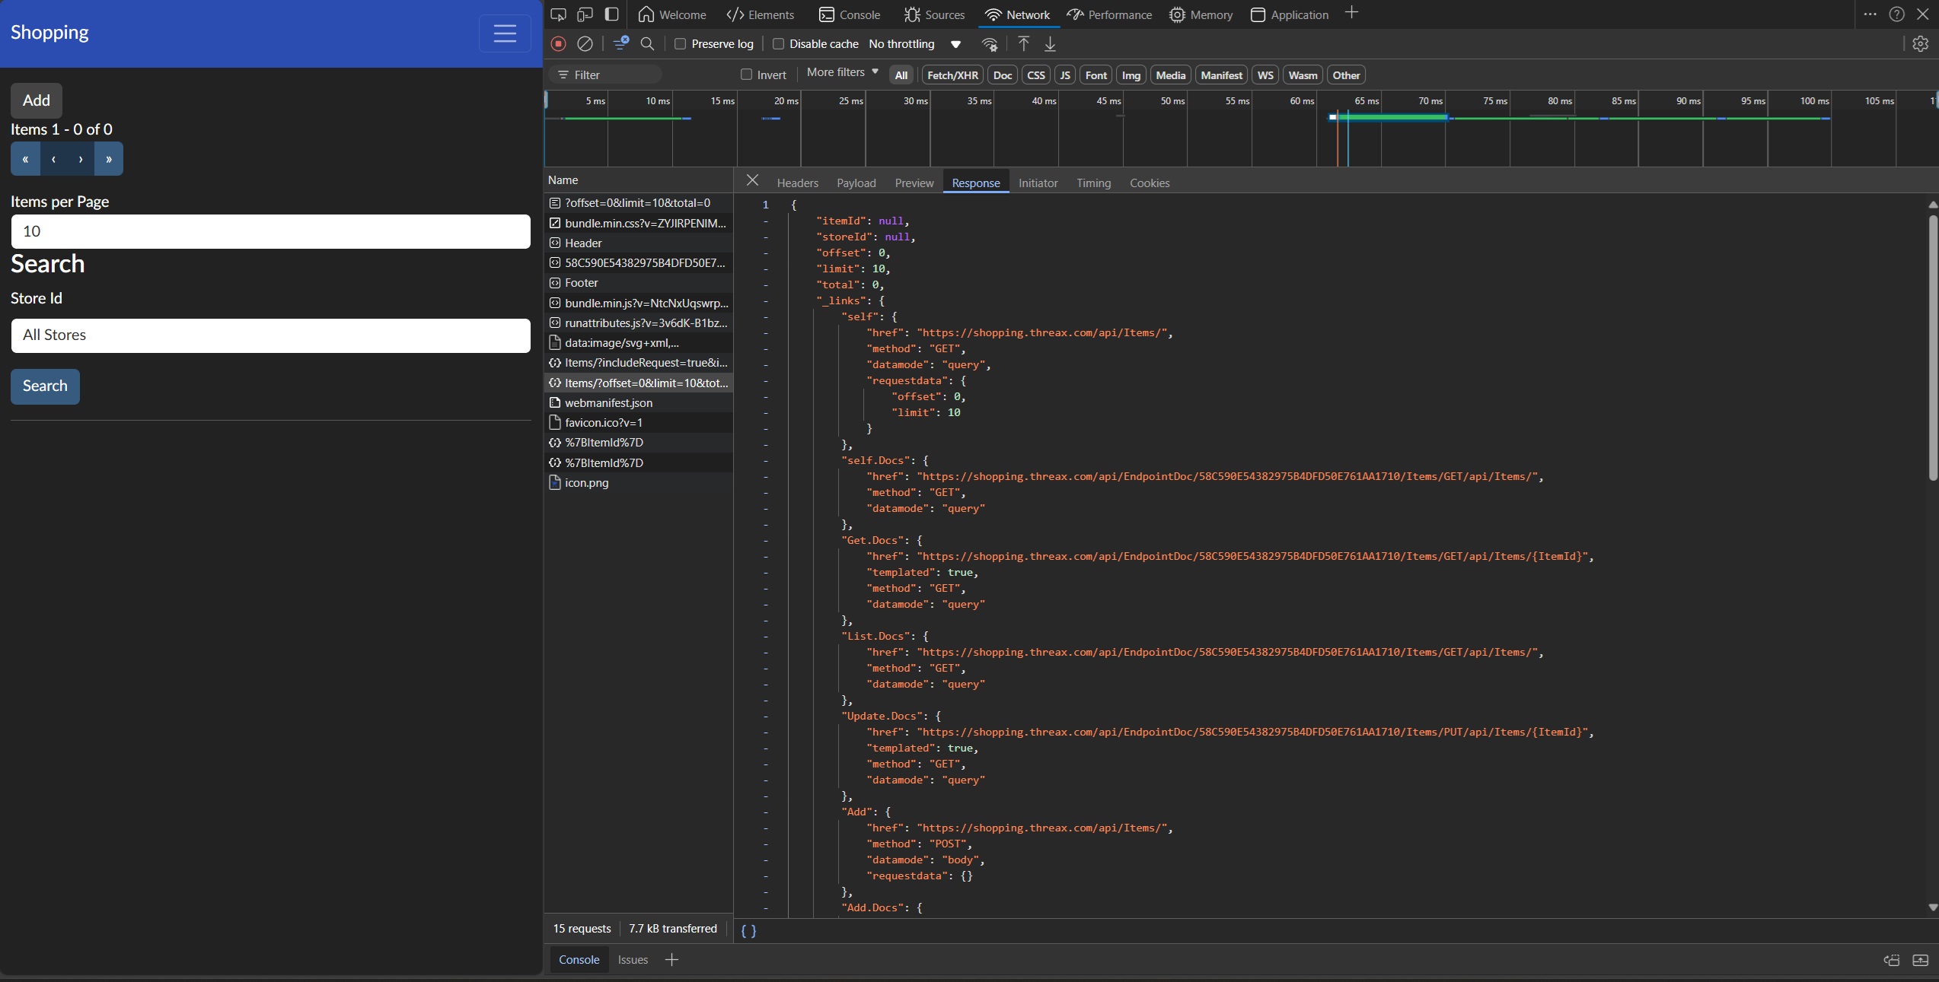The height and width of the screenshot is (982, 1939).
Task: Add drawer tab plus icon
Action: (x=671, y=960)
